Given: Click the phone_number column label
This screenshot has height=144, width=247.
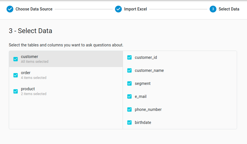Looking at the screenshot, I should click(148, 109).
